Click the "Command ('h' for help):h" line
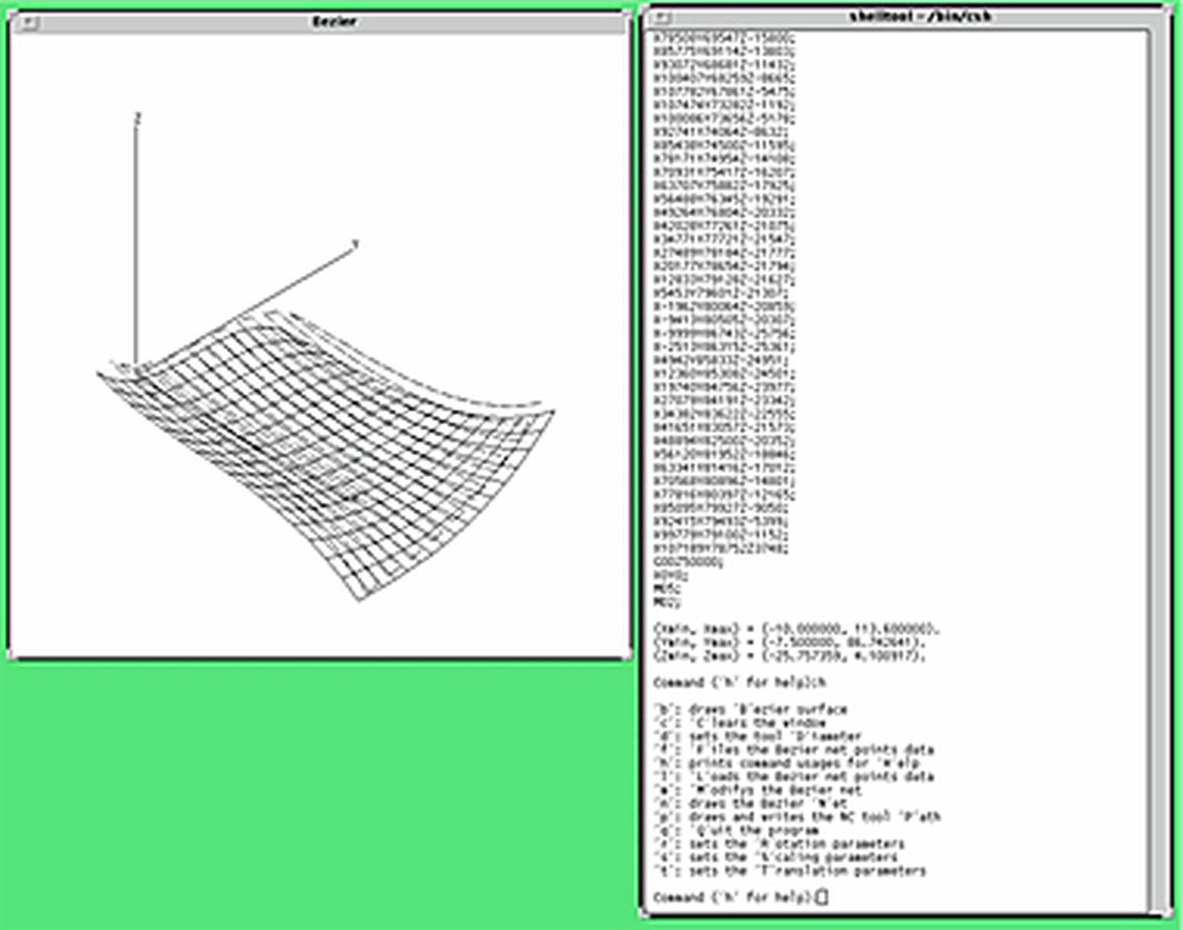The image size is (1183, 930). click(x=739, y=682)
